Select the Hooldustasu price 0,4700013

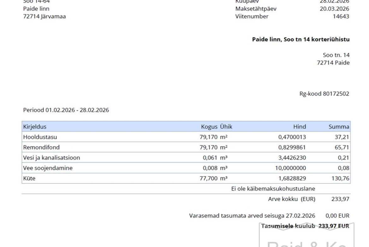(x=292, y=137)
